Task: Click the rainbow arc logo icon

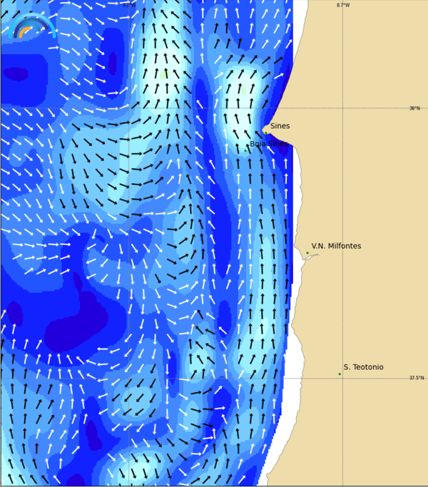Action: click(x=31, y=26)
